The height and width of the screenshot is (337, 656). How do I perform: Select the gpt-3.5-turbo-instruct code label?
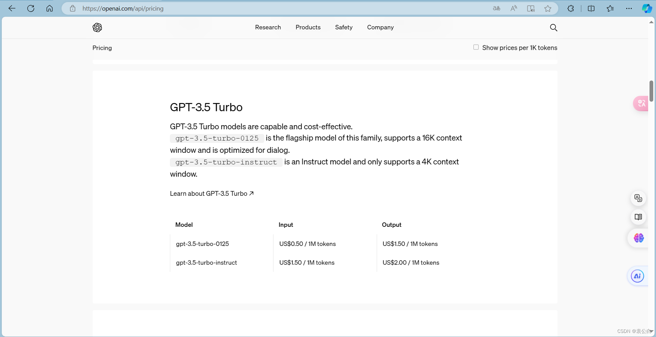pos(226,162)
